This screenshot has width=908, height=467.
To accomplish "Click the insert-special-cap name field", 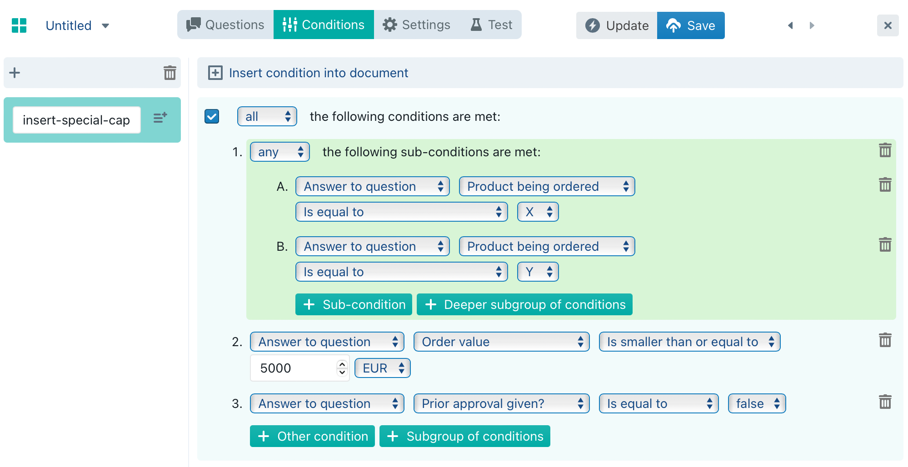I will (x=76, y=120).
